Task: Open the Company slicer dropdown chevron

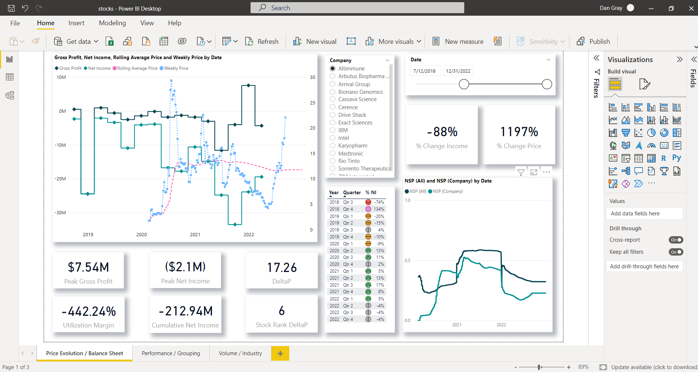Action: 388,60
